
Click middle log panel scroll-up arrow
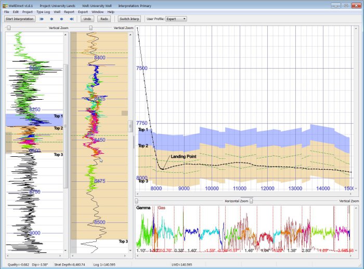pyautogui.click(x=130, y=35)
